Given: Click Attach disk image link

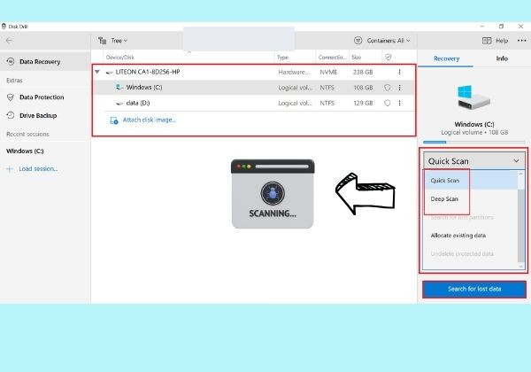Looking at the screenshot, I should tap(150, 120).
